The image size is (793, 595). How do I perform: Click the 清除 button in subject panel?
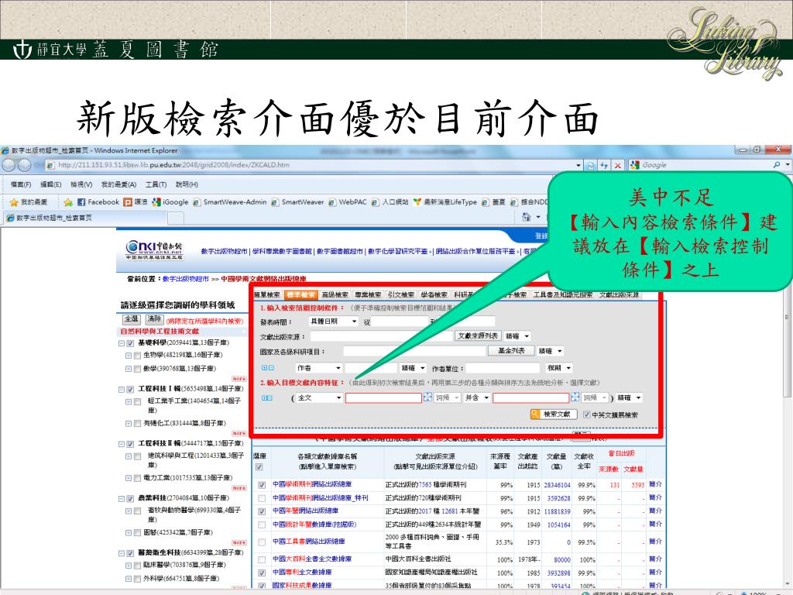[154, 318]
